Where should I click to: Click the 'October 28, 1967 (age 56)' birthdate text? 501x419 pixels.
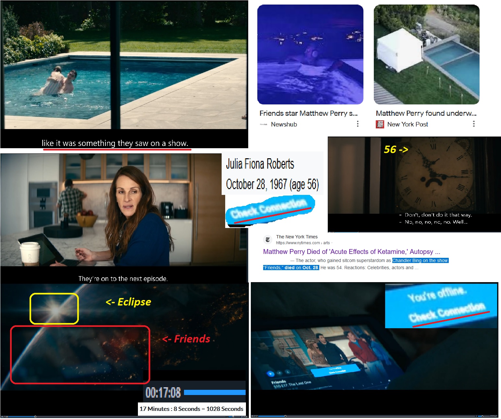tap(273, 184)
